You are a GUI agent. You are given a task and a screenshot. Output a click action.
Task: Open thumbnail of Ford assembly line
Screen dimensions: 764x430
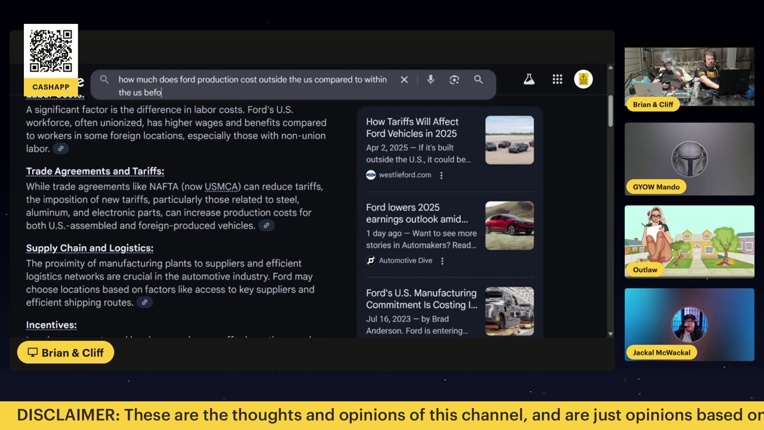coord(509,311)
